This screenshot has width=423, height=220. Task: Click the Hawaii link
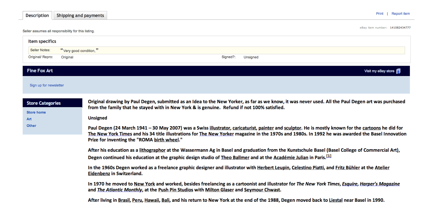tap(152, 200)
